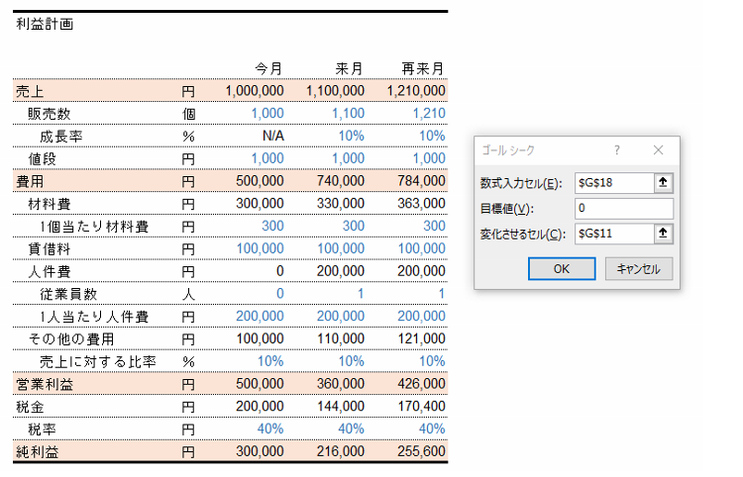This screenshot has width=743, height=477.
Task: Select the 費用 row label
Action: coord(30,181)
